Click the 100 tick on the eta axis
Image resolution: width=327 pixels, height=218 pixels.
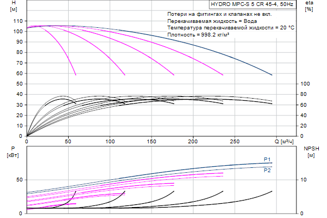pyautogui.click(x=306, y=84)
